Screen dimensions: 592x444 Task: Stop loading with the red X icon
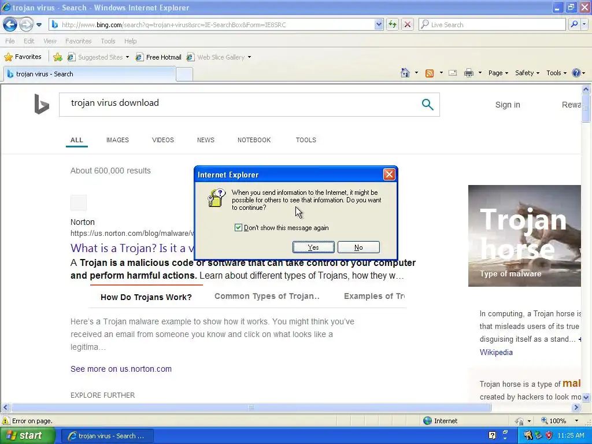click(408, 24)
